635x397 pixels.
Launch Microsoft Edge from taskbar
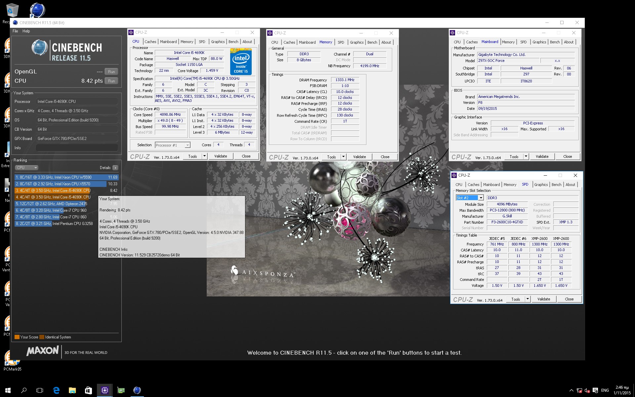pos(56,390)
